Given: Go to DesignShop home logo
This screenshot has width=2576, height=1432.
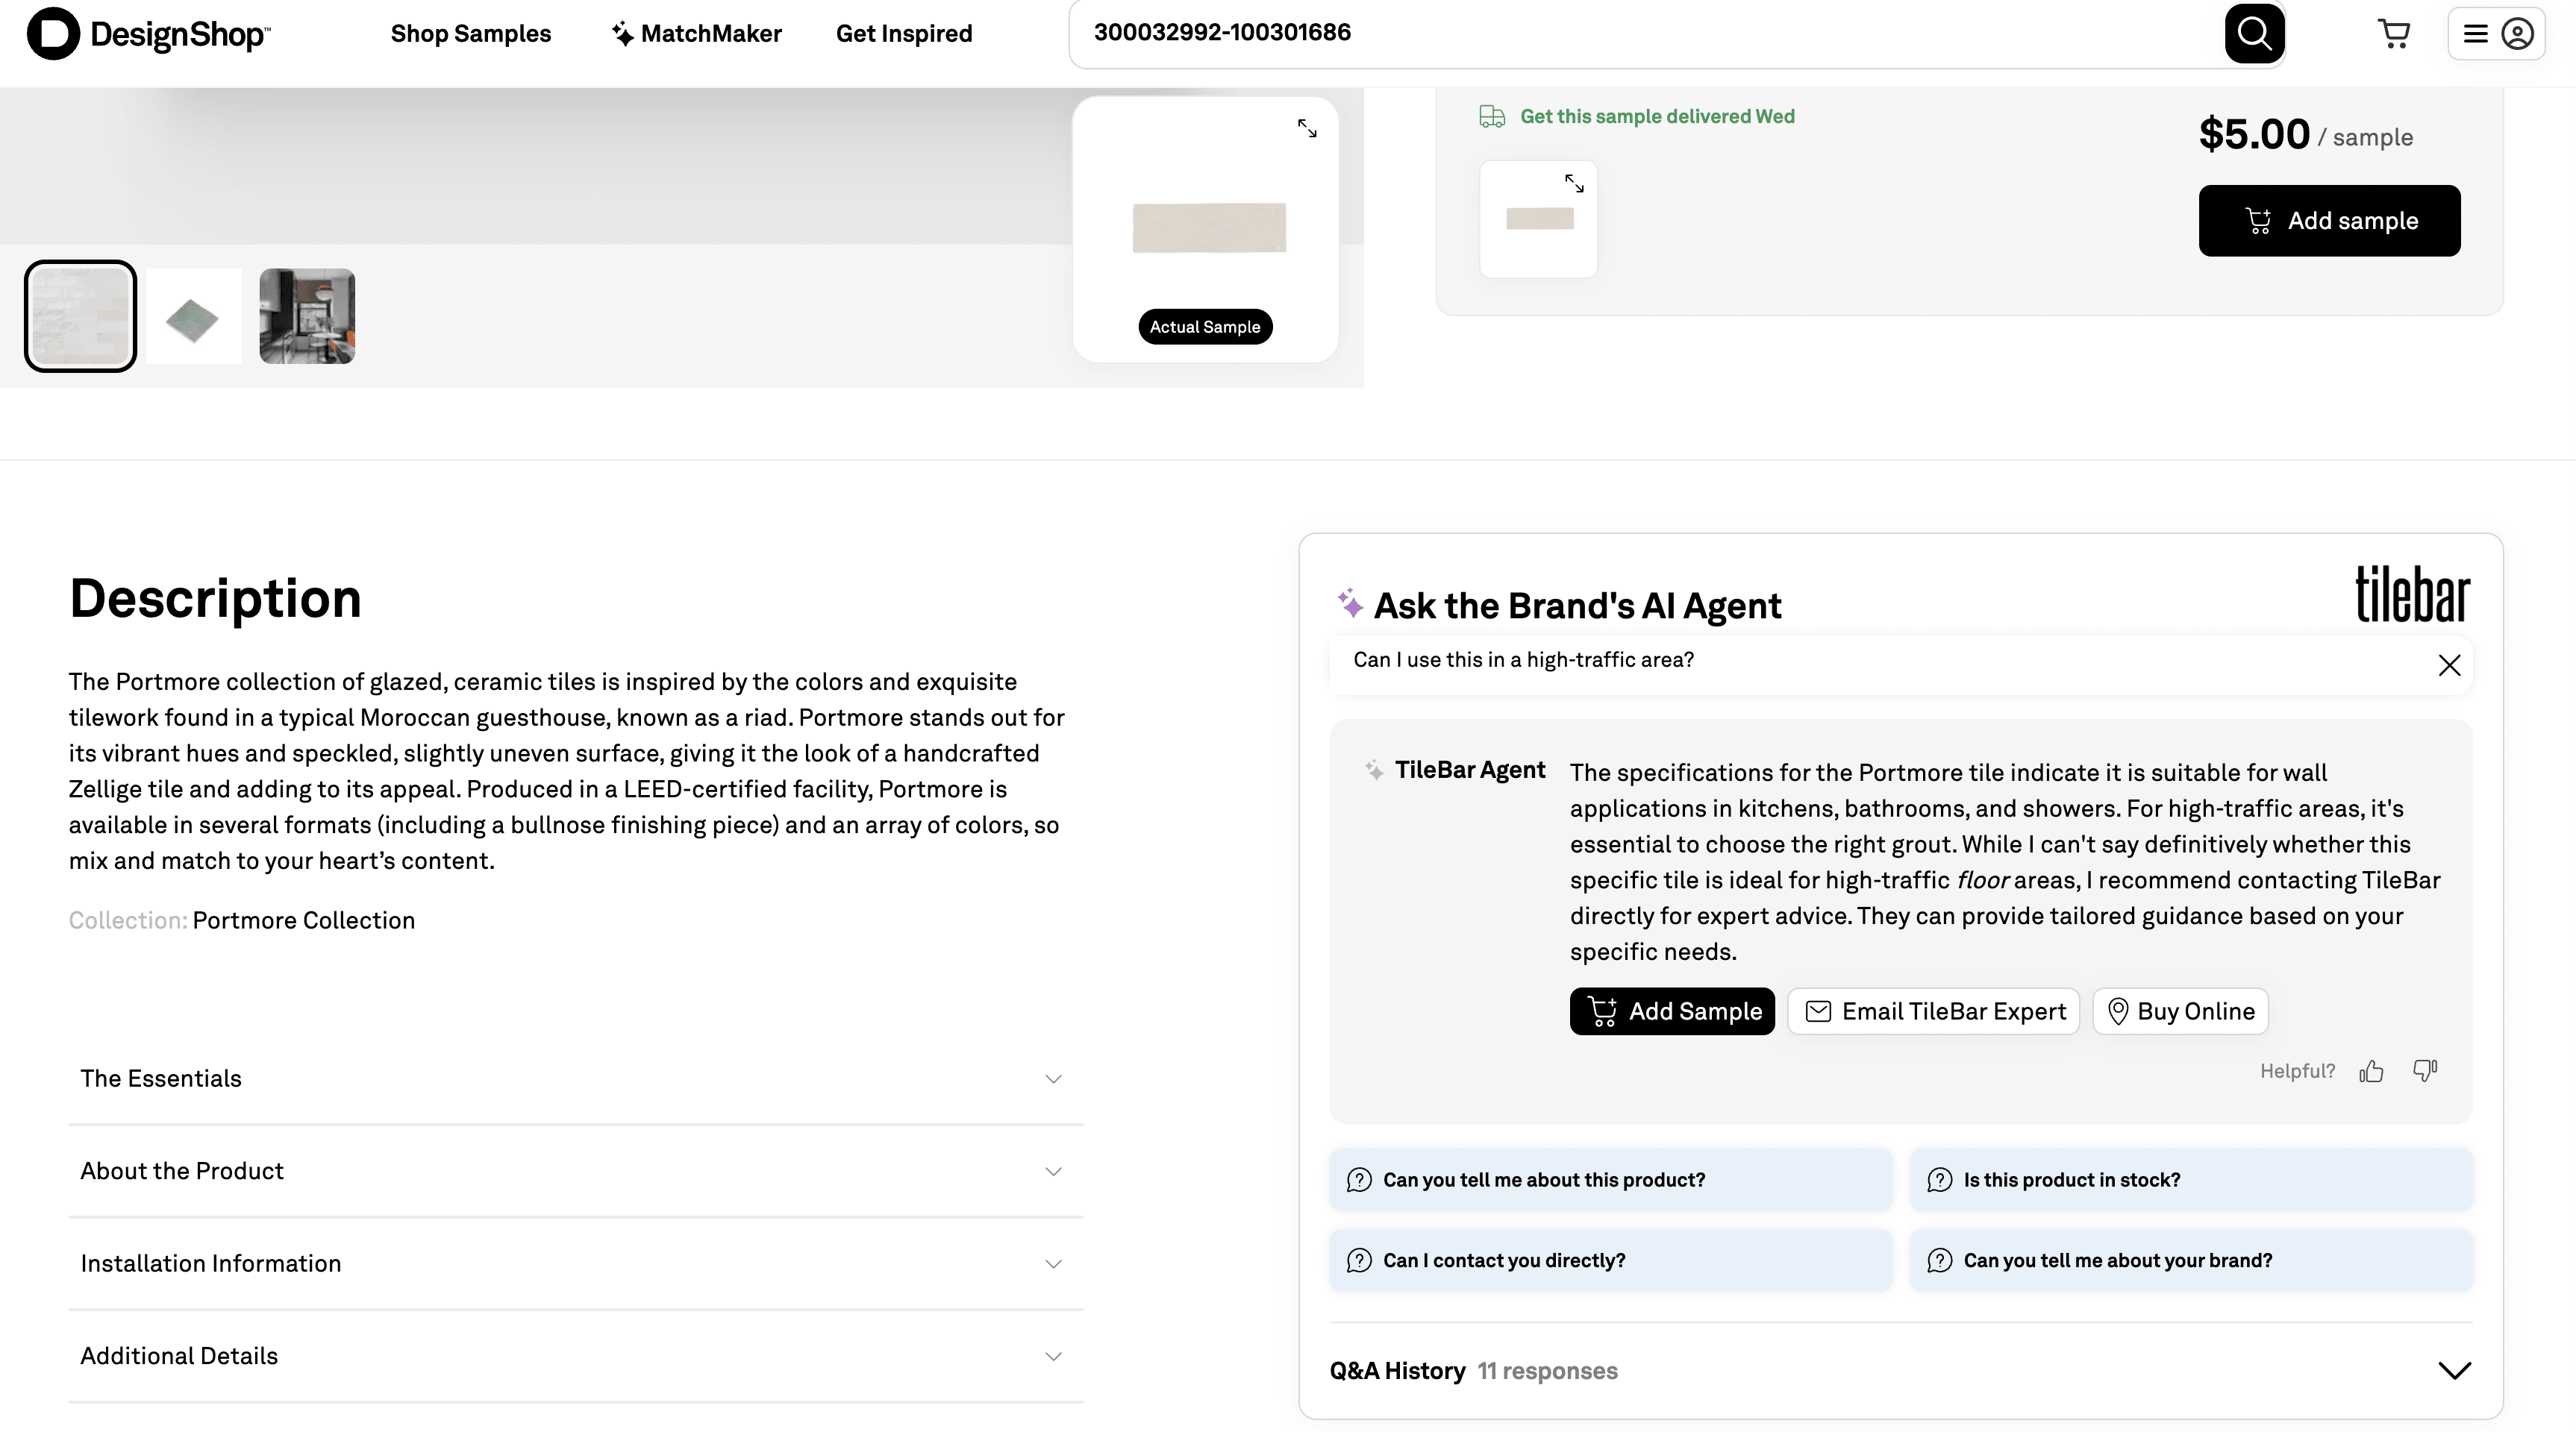Looking at the screenshot, I should click(149, 34).
